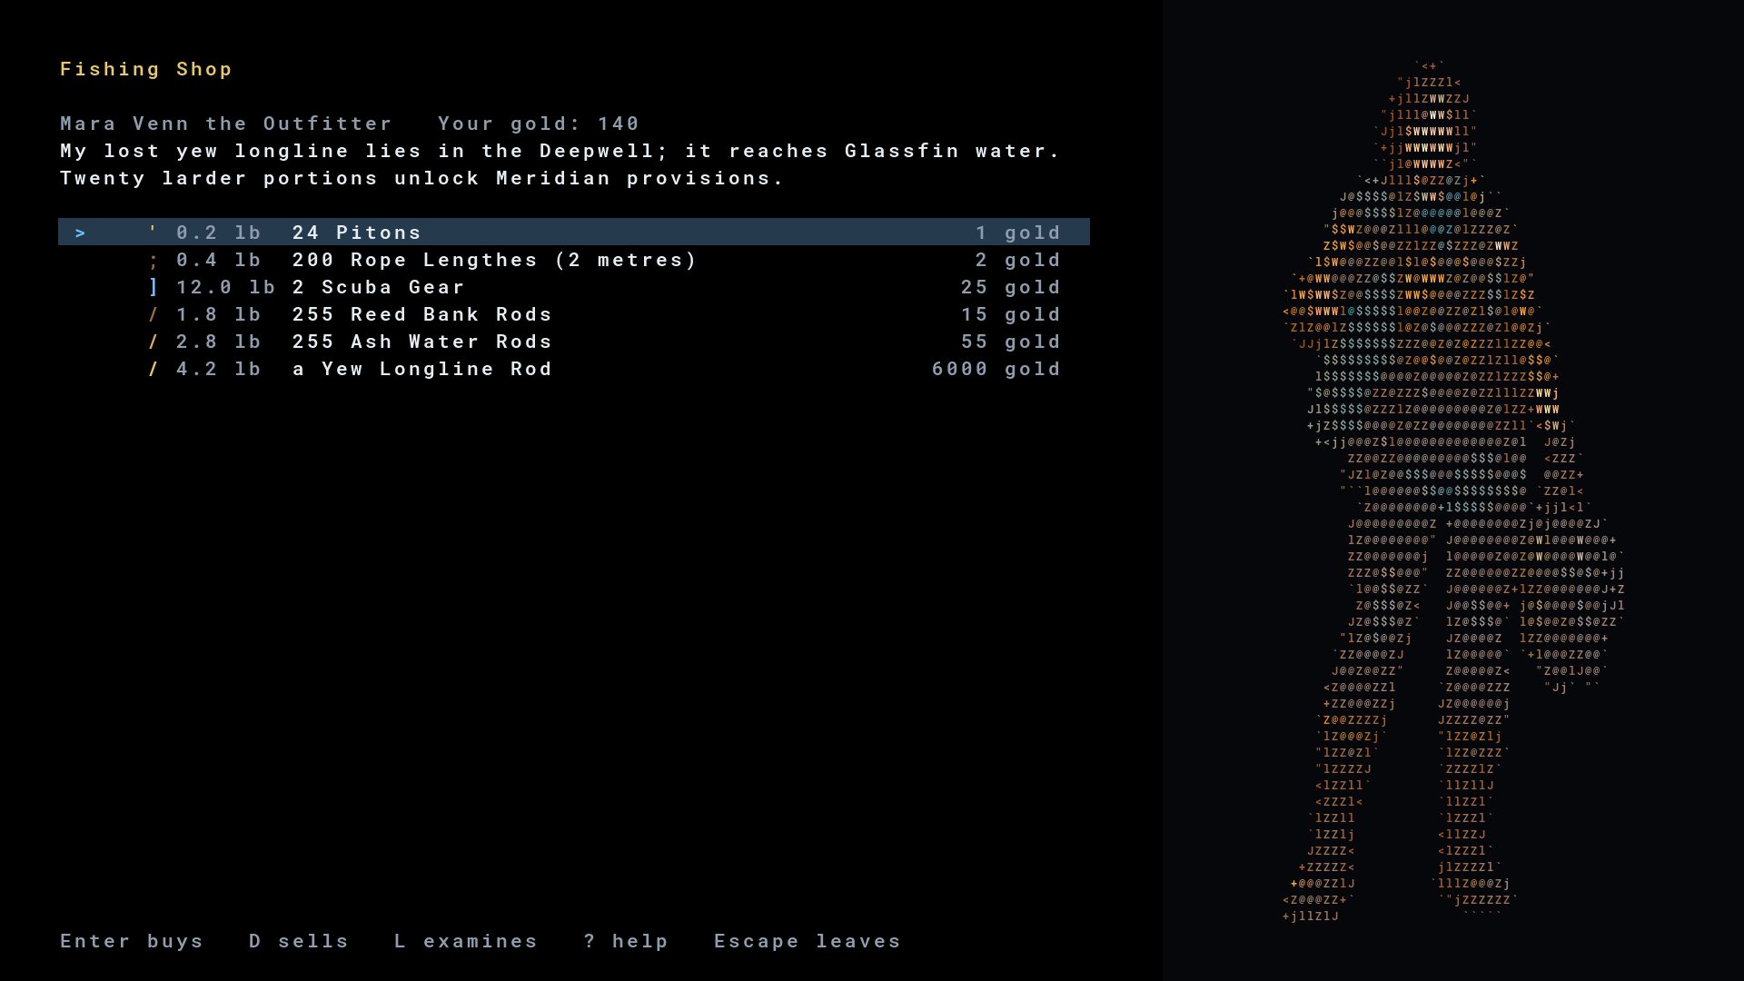Click the 0.4 lb weight of Rope Lengthes

pos(219,260)
